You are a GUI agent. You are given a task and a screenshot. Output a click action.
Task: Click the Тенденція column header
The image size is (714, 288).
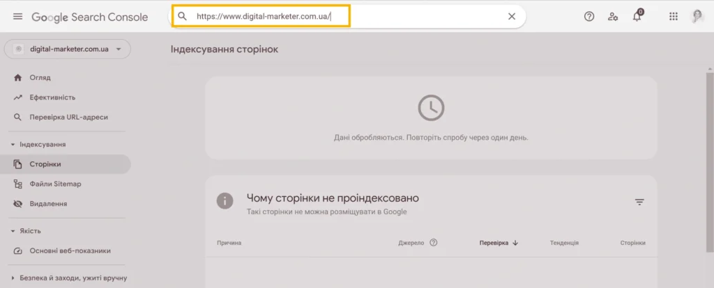pyautogui.click(x=564, y=243)
